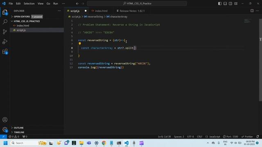
Task: Open editor more actions ellipsis
Action: pos(257,11)
